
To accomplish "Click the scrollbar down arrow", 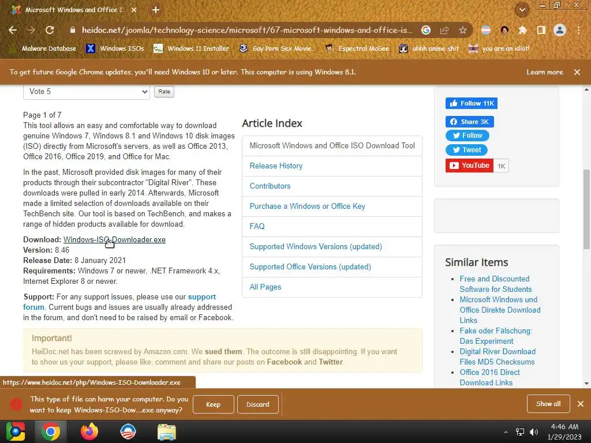I will coord(586,384).
